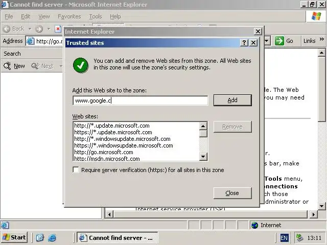The image size is (327, 245).
Task: Click the status bar IE page icon
Action: tap(5, 225)
